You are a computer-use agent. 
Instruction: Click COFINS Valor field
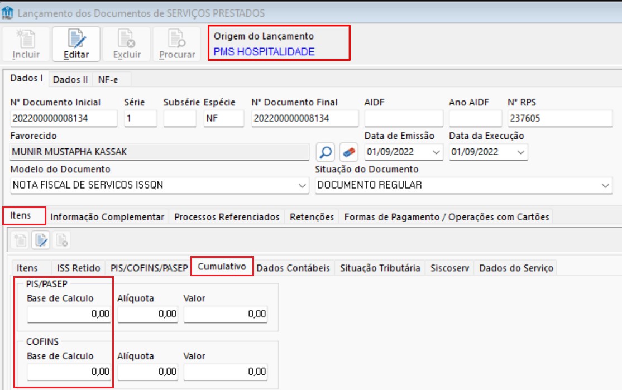[x=226, y=372]
